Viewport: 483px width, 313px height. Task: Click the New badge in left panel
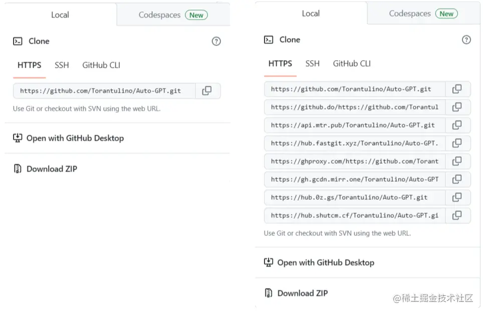coord(196,15)
